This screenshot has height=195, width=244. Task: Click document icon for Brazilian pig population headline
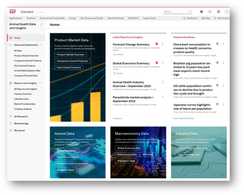click(x=217, y=63)
